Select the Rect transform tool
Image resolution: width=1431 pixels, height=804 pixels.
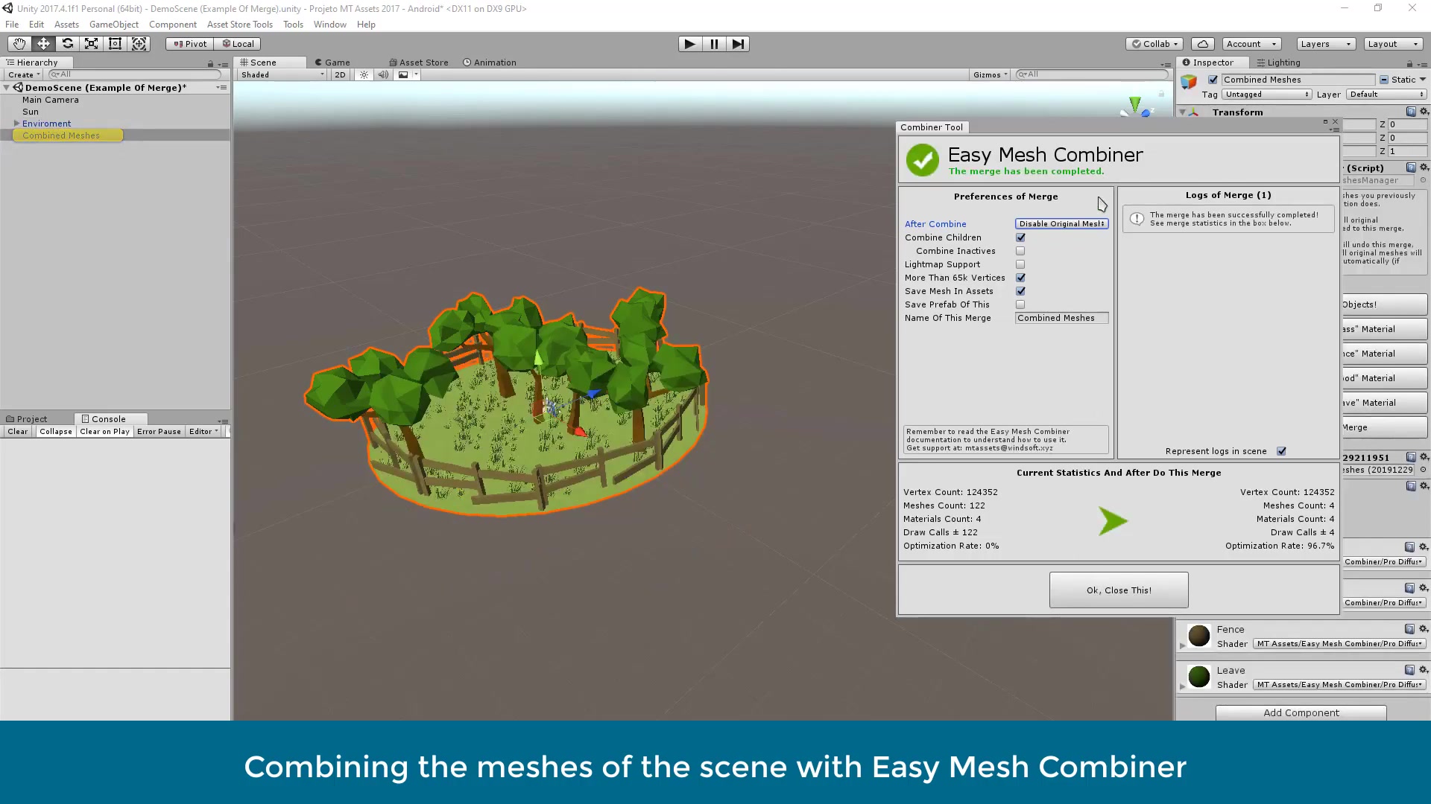(x=115, y=44)
